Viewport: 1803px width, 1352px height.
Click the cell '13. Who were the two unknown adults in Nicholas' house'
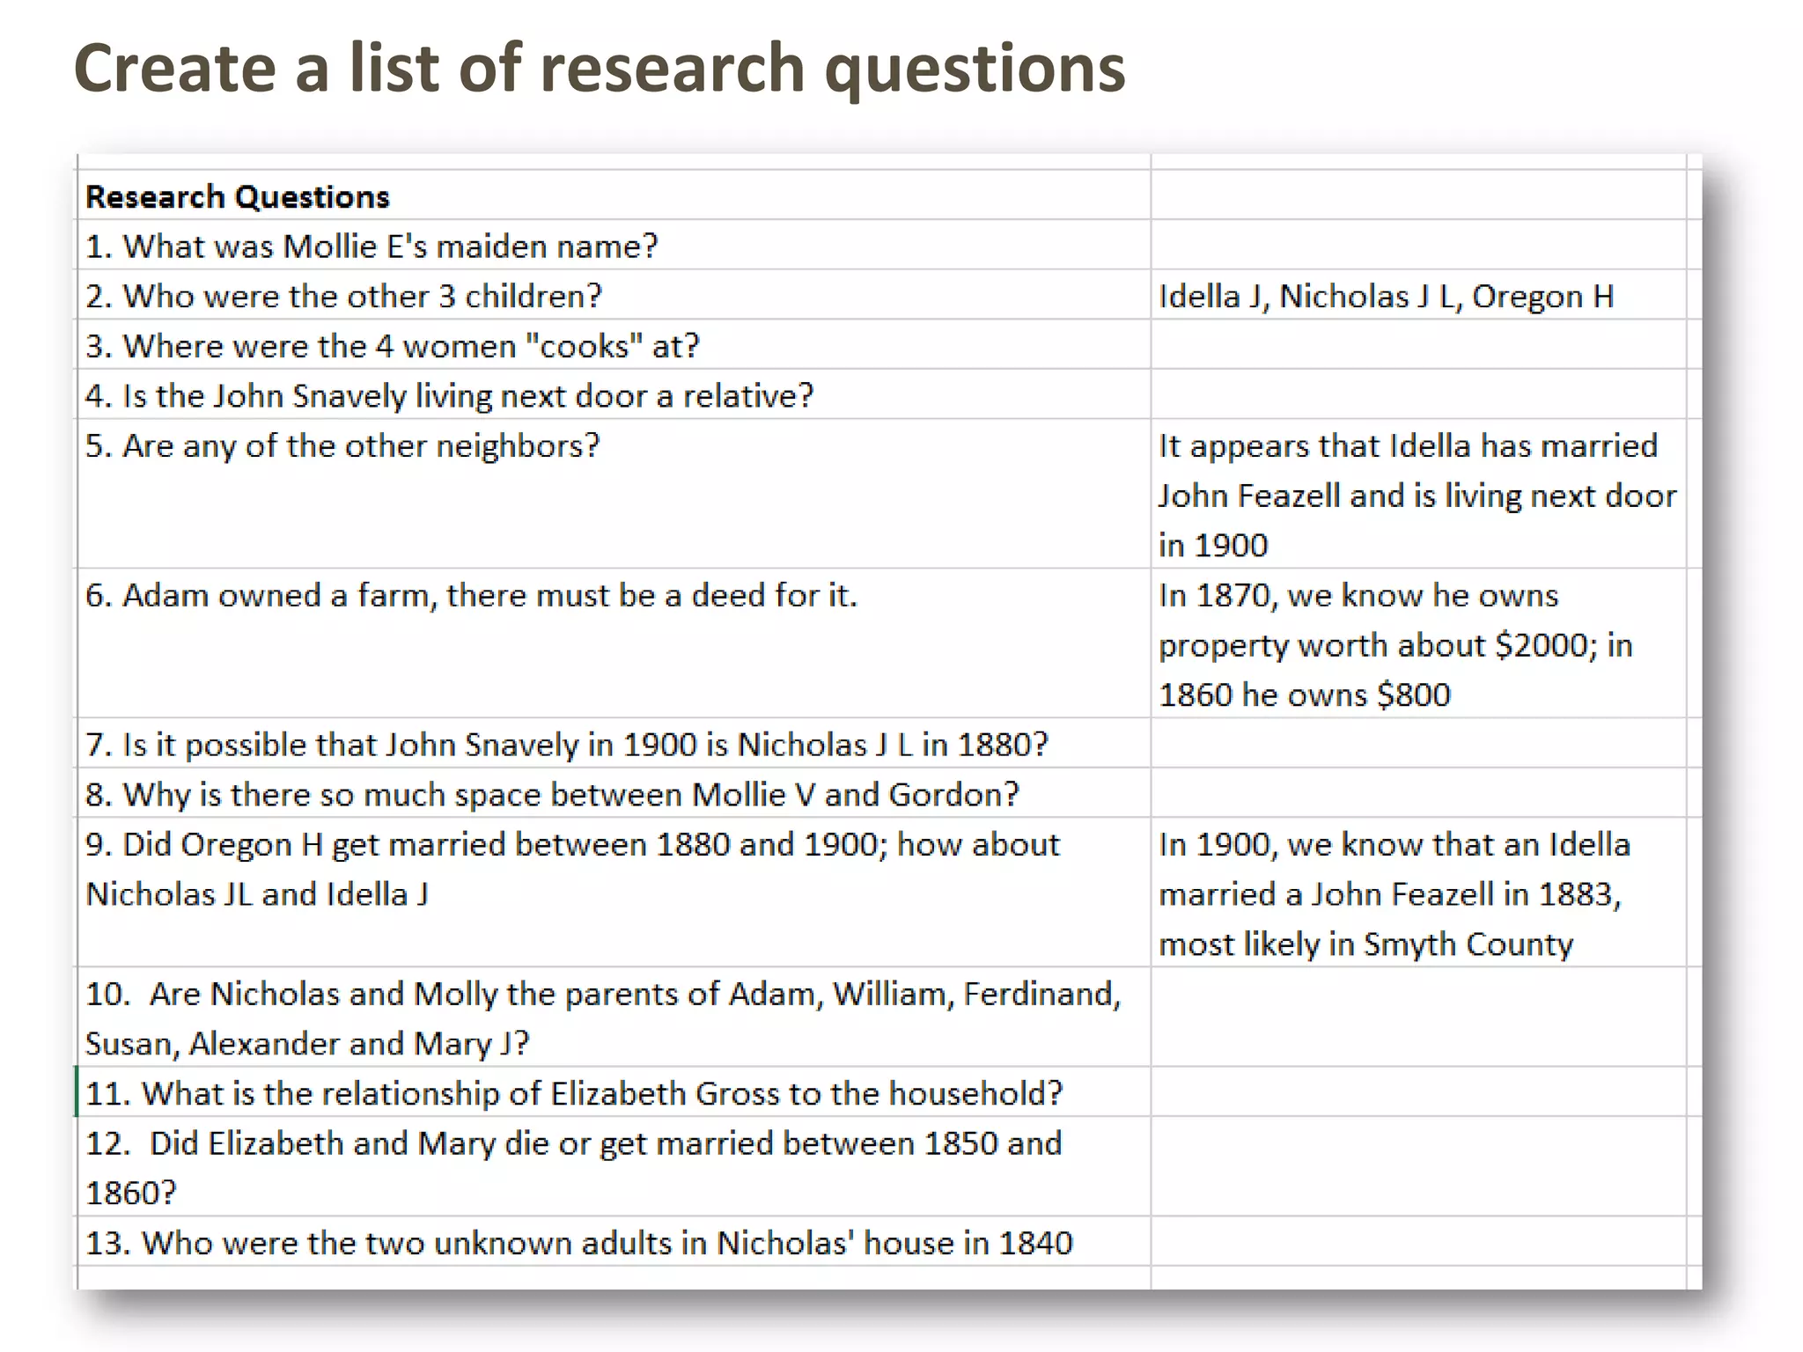tap(614, 1241)
